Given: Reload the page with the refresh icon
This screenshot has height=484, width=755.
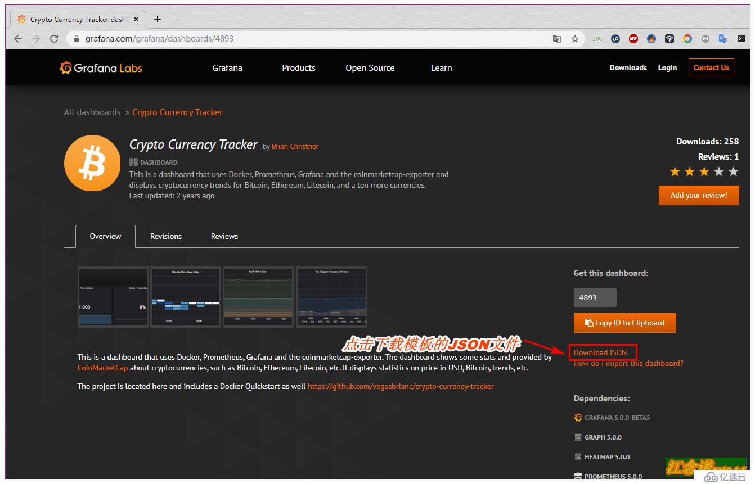Looking at the screenshot, I should 54,39.
